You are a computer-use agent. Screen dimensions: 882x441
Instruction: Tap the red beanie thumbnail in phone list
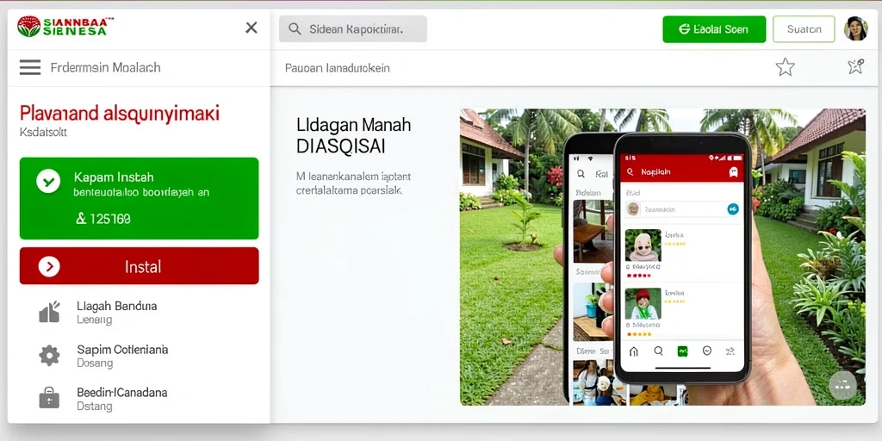643,304
